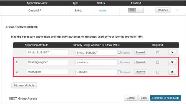Screen dimensions: 186x104
Task: Check As Literal for SAML_SUBJECT row
Action: [119, 52]
